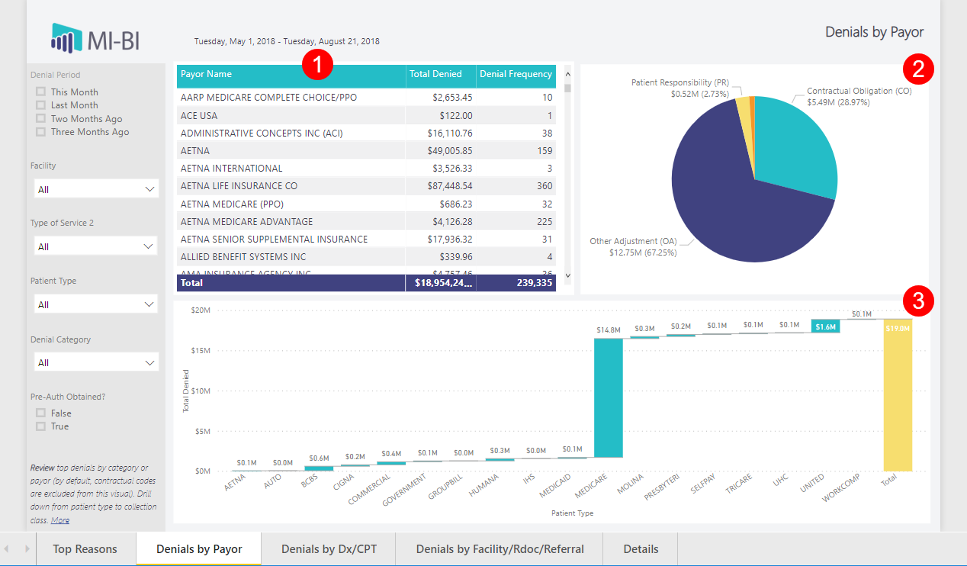Open the Facility dropdown
967x566 pixels.
[x=96, y=189]
